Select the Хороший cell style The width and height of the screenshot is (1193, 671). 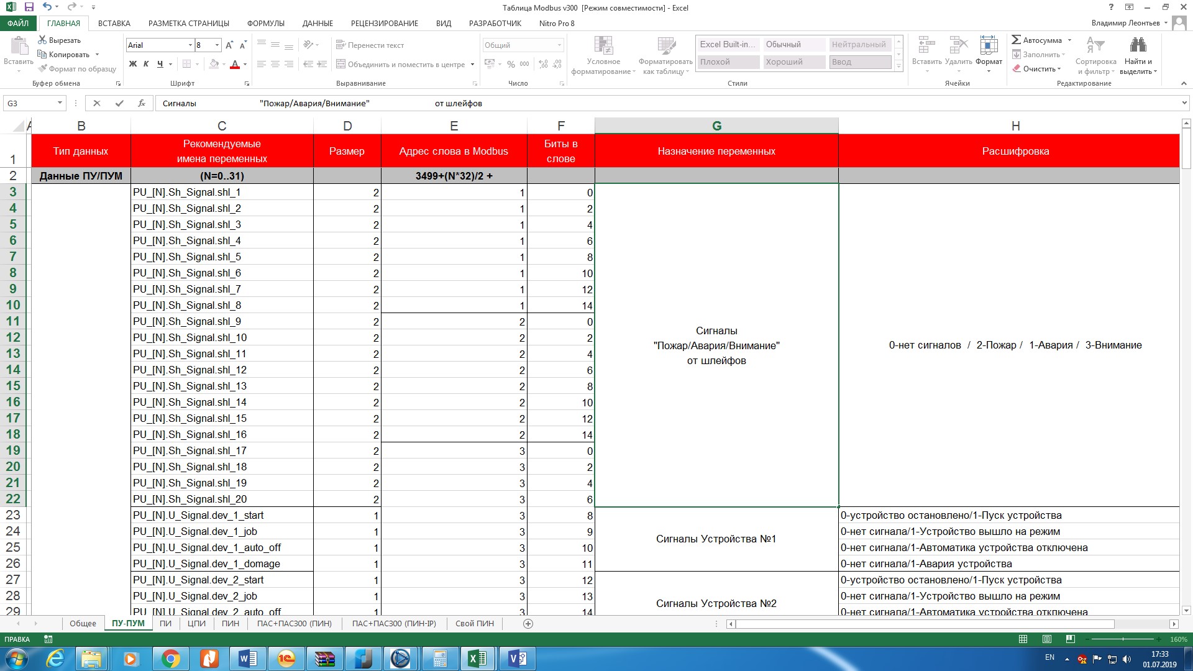pyautogui.click(x=793, y=62)
